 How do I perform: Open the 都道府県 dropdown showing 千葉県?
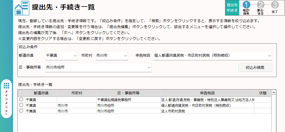coord(61,56)
